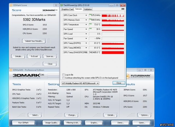Open the Validation tab
This screenshot has height=127, width=175.
pyautogui.click(x=88, y=9)
